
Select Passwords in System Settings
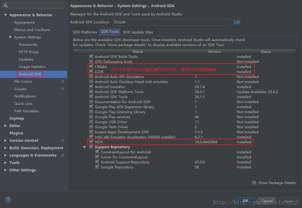(28, 45)
